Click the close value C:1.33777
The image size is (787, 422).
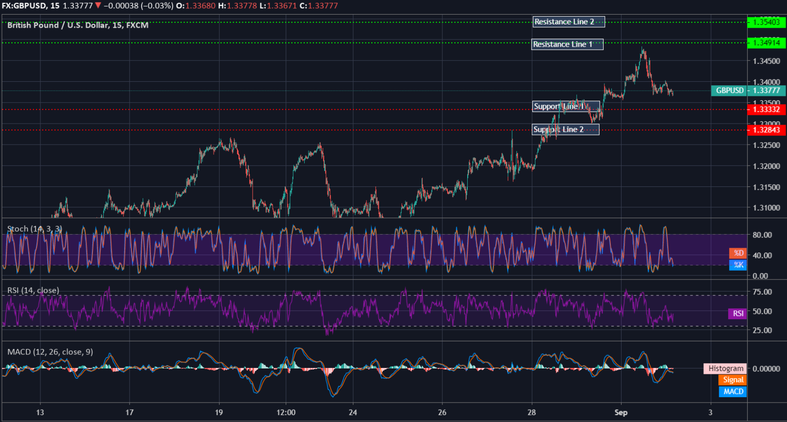(x=318, y=6)
